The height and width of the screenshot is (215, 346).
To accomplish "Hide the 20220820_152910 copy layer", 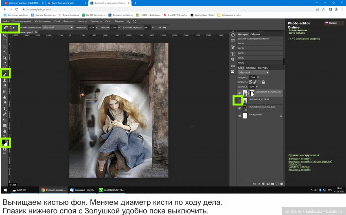I will (x=240, y=93).
